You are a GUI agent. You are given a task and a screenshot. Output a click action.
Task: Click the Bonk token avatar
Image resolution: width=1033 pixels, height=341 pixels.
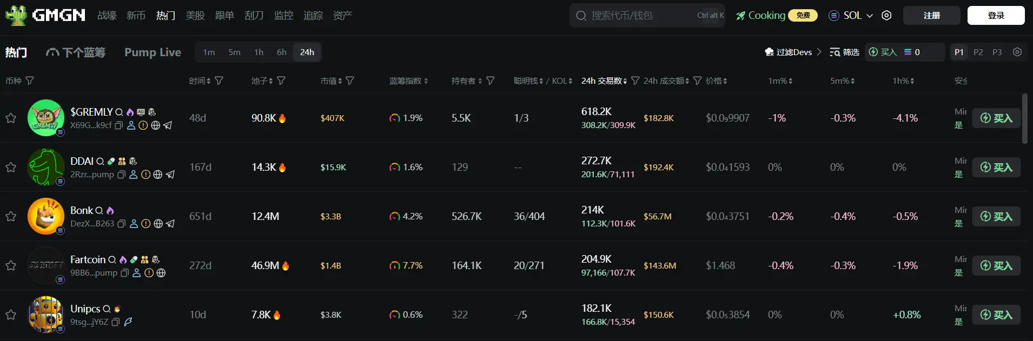(x=46, y=216)
